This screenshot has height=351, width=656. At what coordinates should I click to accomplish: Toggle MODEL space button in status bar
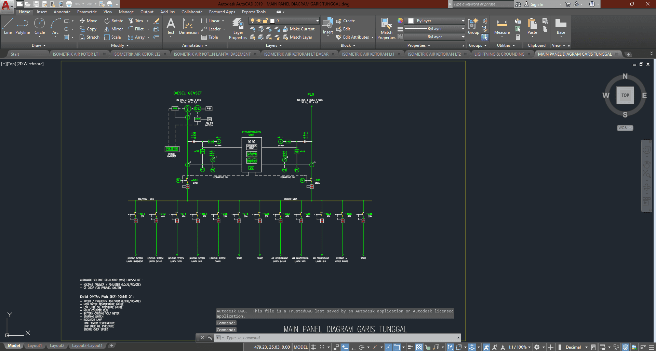tap(300, 347)
